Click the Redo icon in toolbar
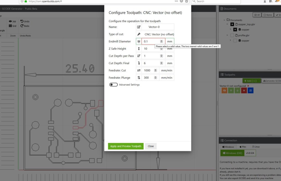 (22, 26)
